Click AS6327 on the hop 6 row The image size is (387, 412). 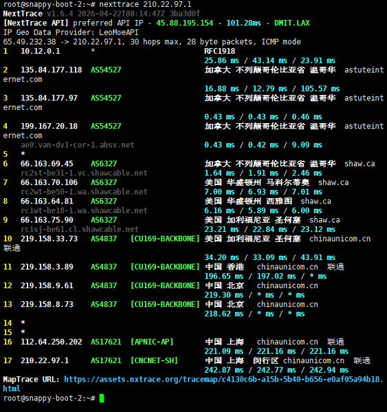click(104, 164)
